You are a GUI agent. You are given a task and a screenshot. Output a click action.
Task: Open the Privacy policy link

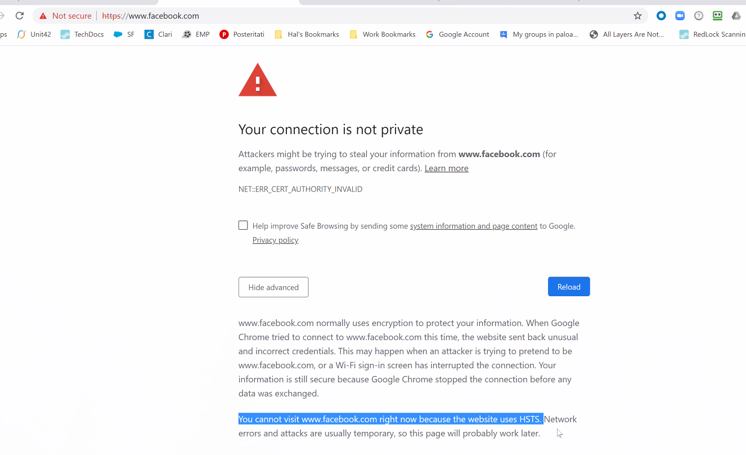(x=275, y=240)
